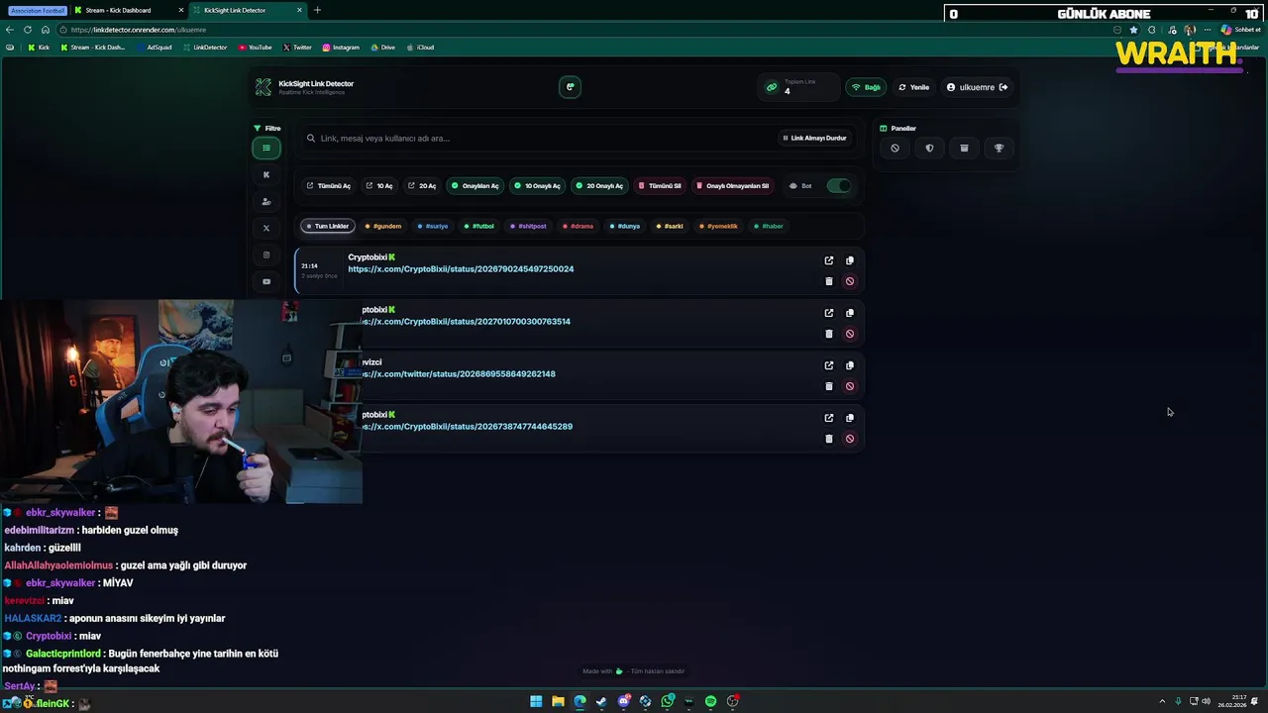Click the 10 Onaylı Aç button
Screen dimensions: 1268x713
click(x=537, y=185)
